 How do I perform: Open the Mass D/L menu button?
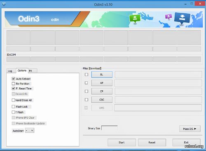pyautogui.click(x=190, y=129)
